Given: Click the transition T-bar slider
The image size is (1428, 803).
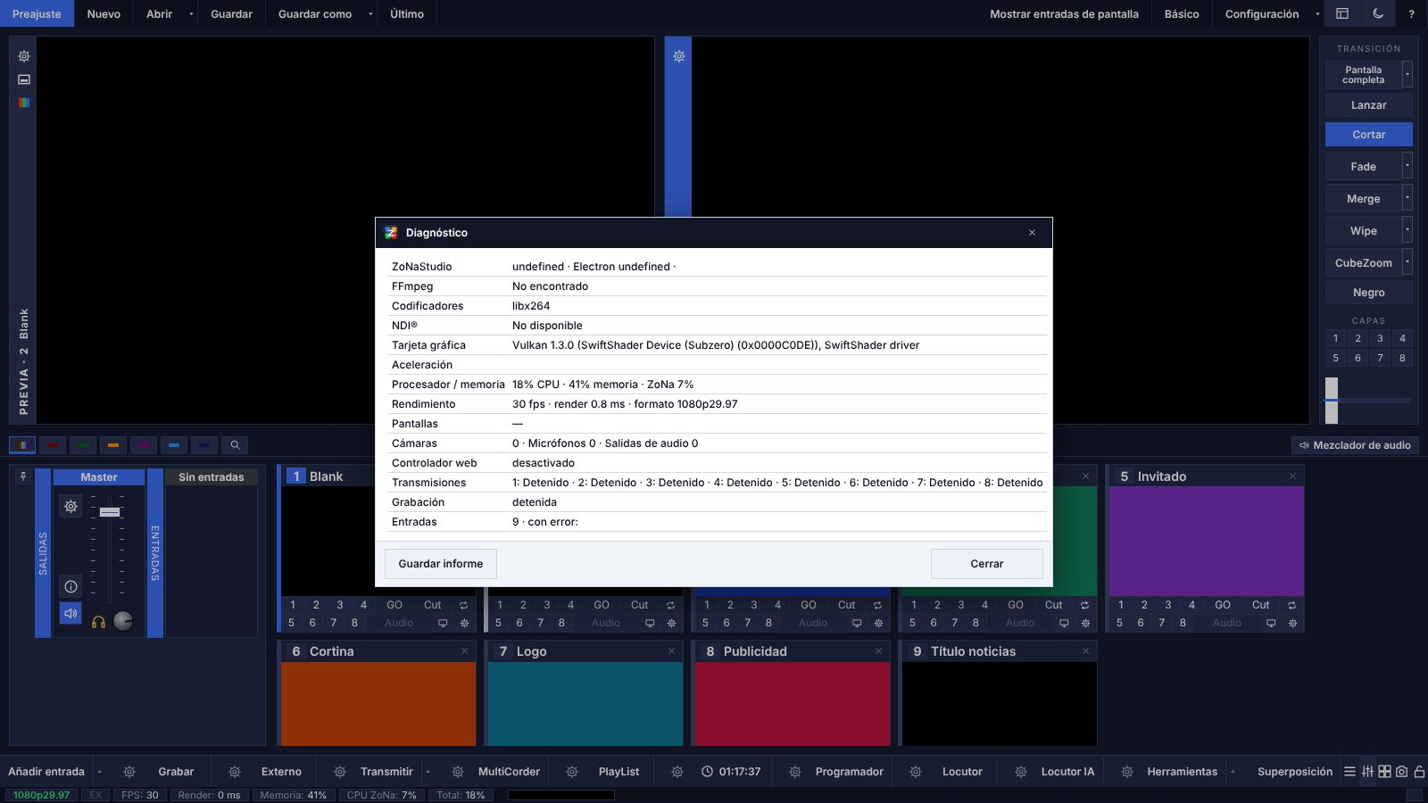Looking at the screenshot, I should coord(1332,400).
